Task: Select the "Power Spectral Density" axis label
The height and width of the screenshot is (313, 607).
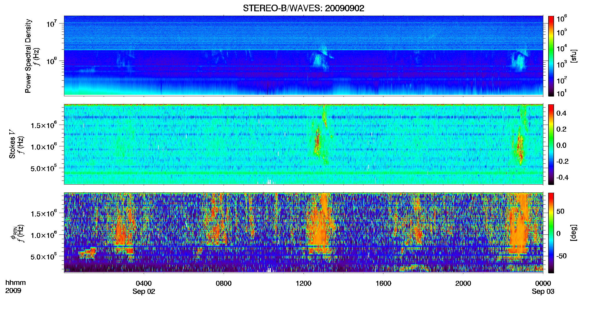Action: pyautogui.click(x=28, y=56)
